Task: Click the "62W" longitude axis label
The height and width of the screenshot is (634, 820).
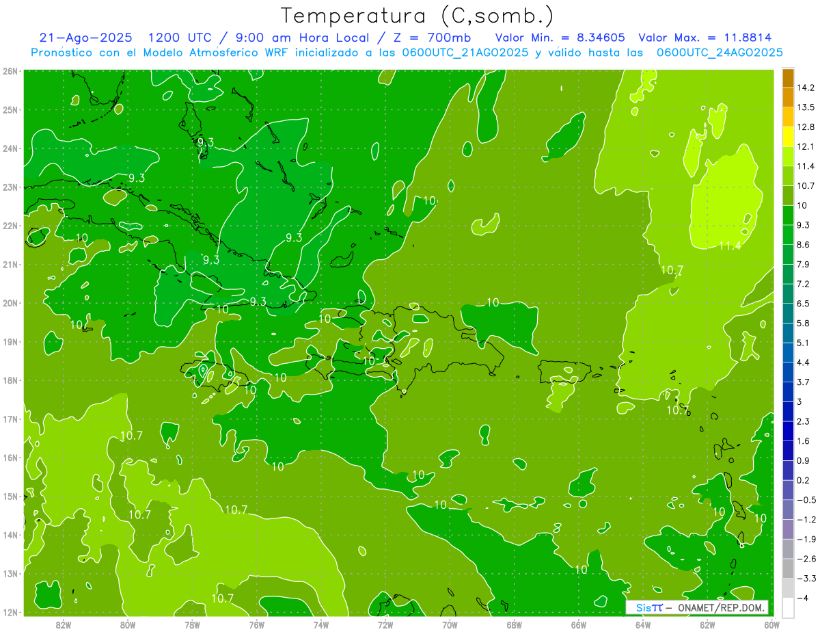Action: coord(707,624)
